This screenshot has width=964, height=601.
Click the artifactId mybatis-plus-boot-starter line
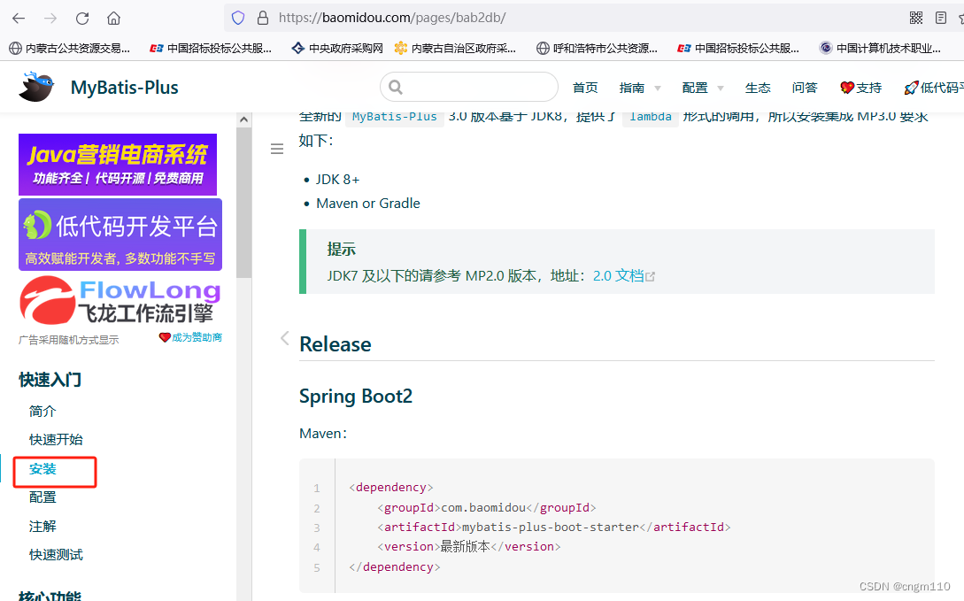coord(553,528)
